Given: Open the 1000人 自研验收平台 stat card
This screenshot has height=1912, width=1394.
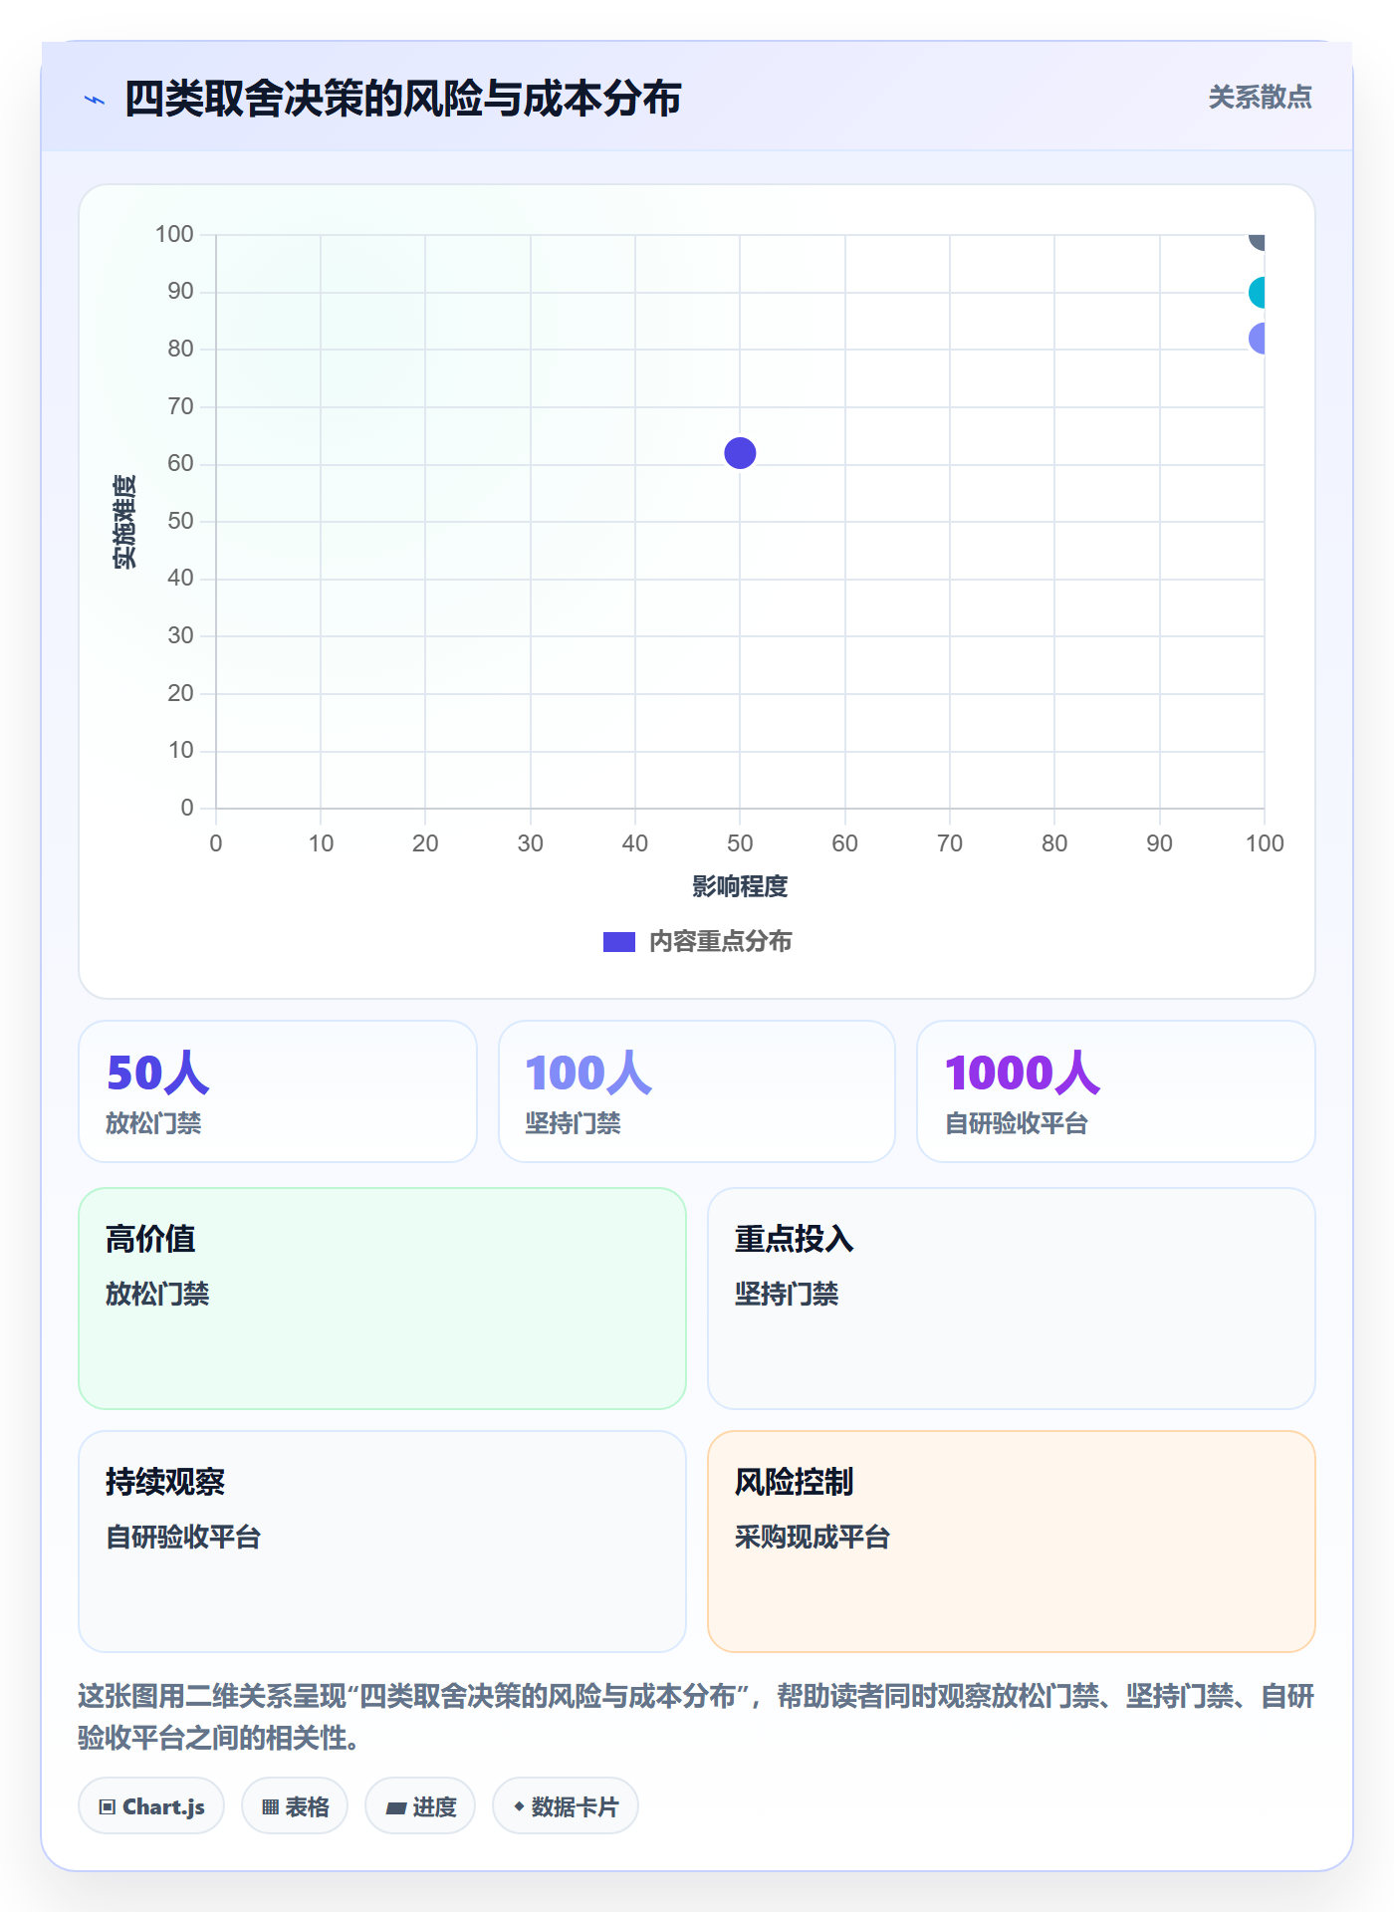Looking at the screenshot, I should click(1116, 1091).
